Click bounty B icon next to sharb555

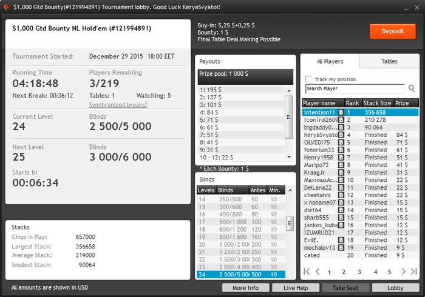pos(341,218)
